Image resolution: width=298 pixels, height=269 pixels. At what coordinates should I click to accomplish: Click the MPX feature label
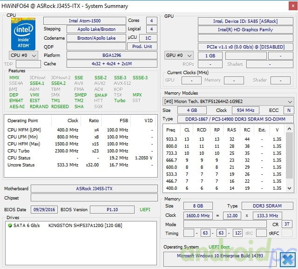coord(137,95)
